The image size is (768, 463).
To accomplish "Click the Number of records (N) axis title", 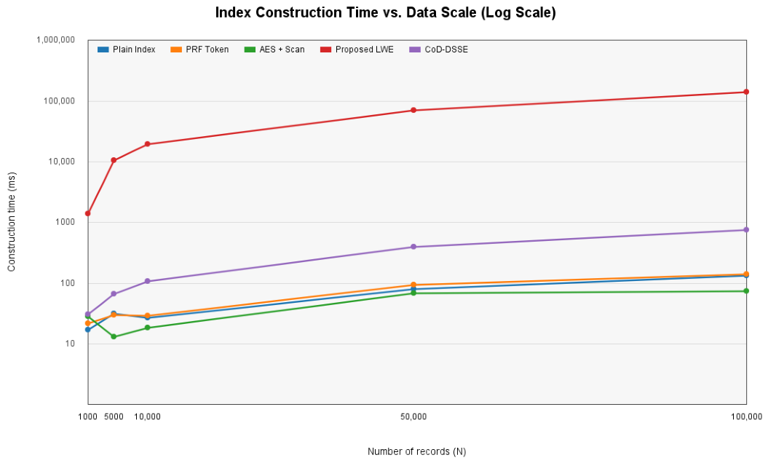I will [417, 452].
